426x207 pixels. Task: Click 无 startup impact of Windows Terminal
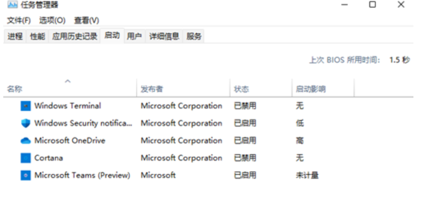[300, 106]
